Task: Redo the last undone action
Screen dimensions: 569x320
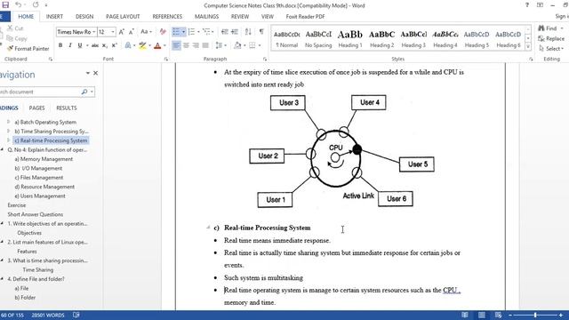Action: point(36,5)
